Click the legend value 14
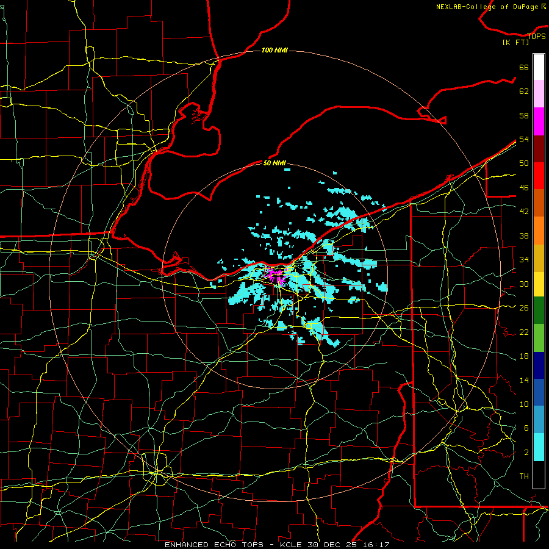The height and width of the screenshot is (549, 549). pos(524,380)
